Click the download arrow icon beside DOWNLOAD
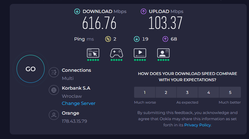Screen dimensions: 249x139 point(77,12)
